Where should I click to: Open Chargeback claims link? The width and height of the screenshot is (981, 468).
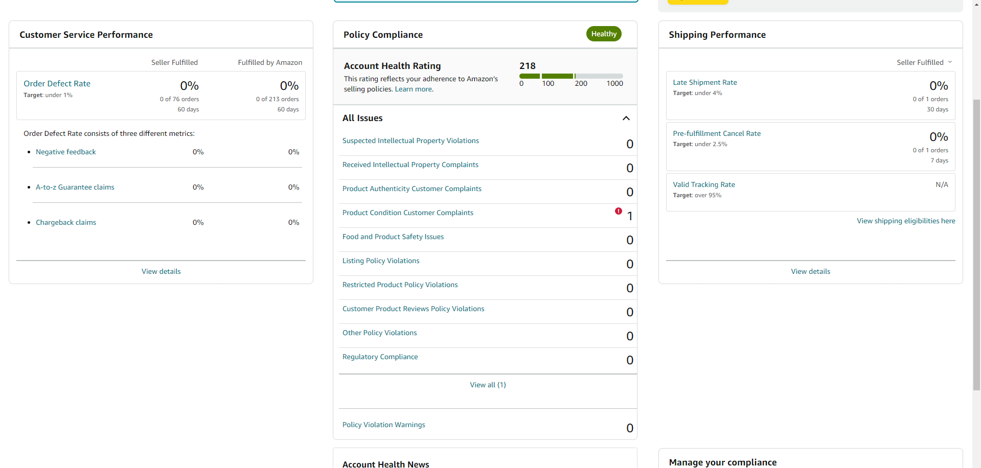(66, 222)
